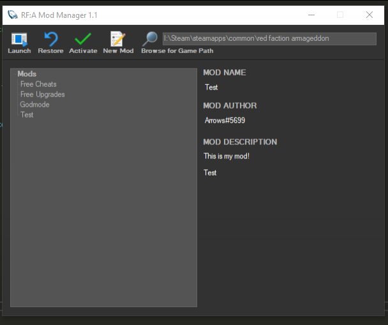The height and width of the screenshot is (325, 388).
Task: Minimize the Mod Manager window
Action: [x=311, y=15]
